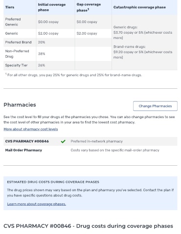Click the footnote about 25% generic drugs
The image size is (181, 234).
[73, 75]
